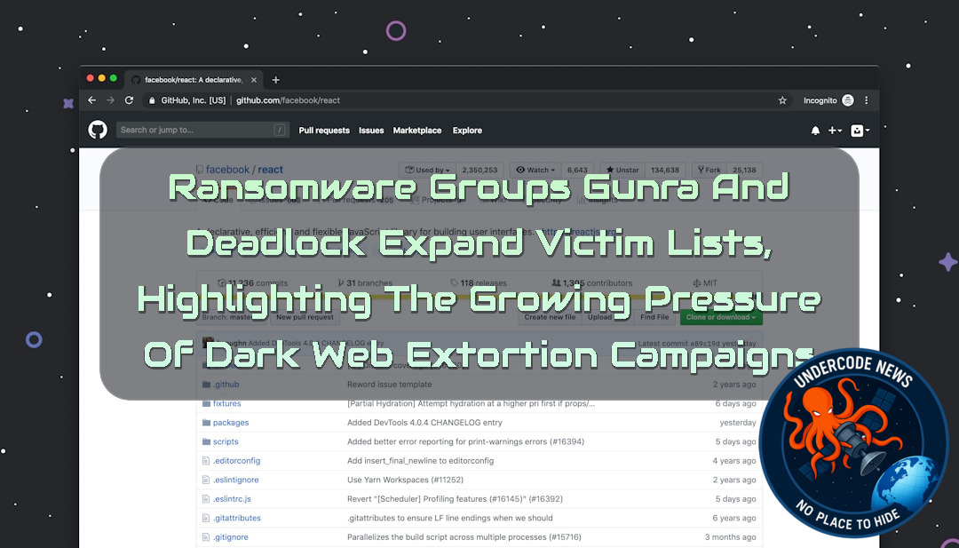Click the Find File button
This screenshot has height=548, width=959.
[x=654, y=317]
